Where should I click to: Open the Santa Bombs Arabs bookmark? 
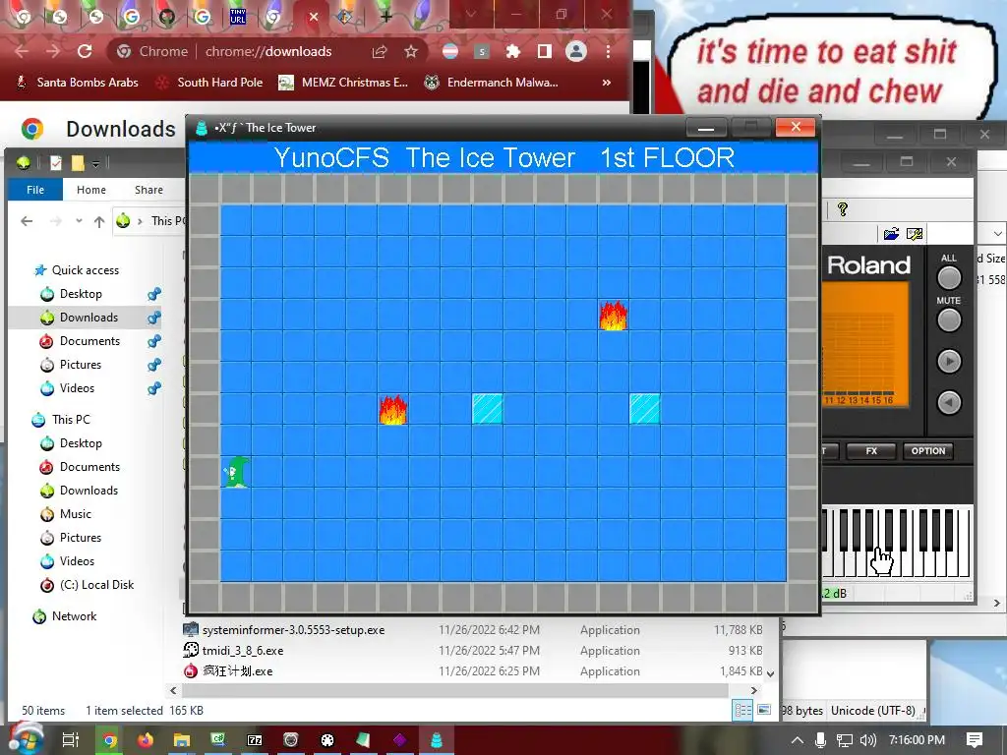coord(77,83)
